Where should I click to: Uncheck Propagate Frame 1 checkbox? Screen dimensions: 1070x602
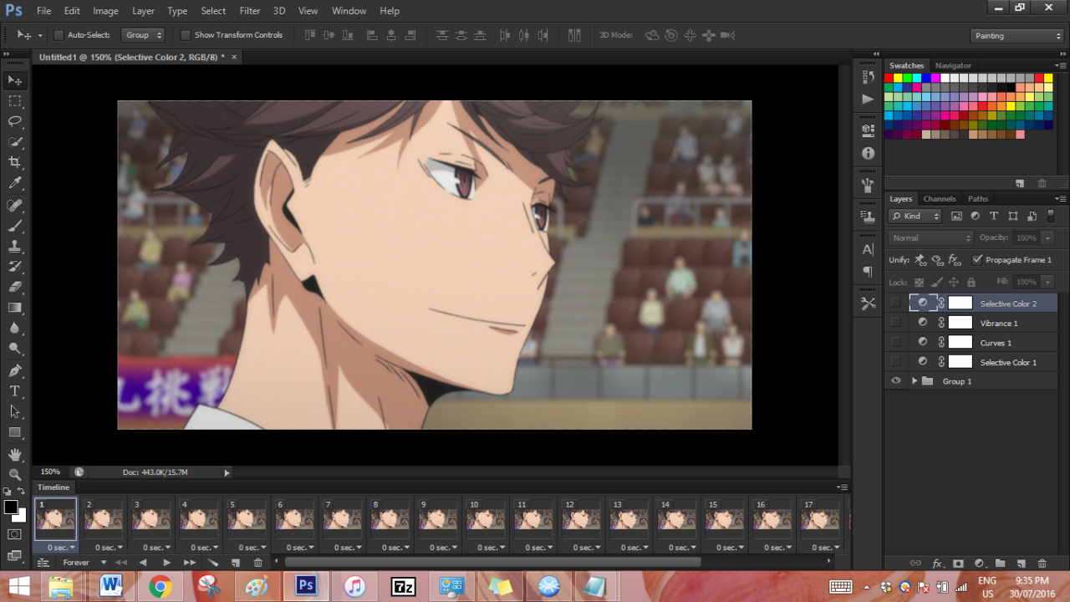click(977, 260)
